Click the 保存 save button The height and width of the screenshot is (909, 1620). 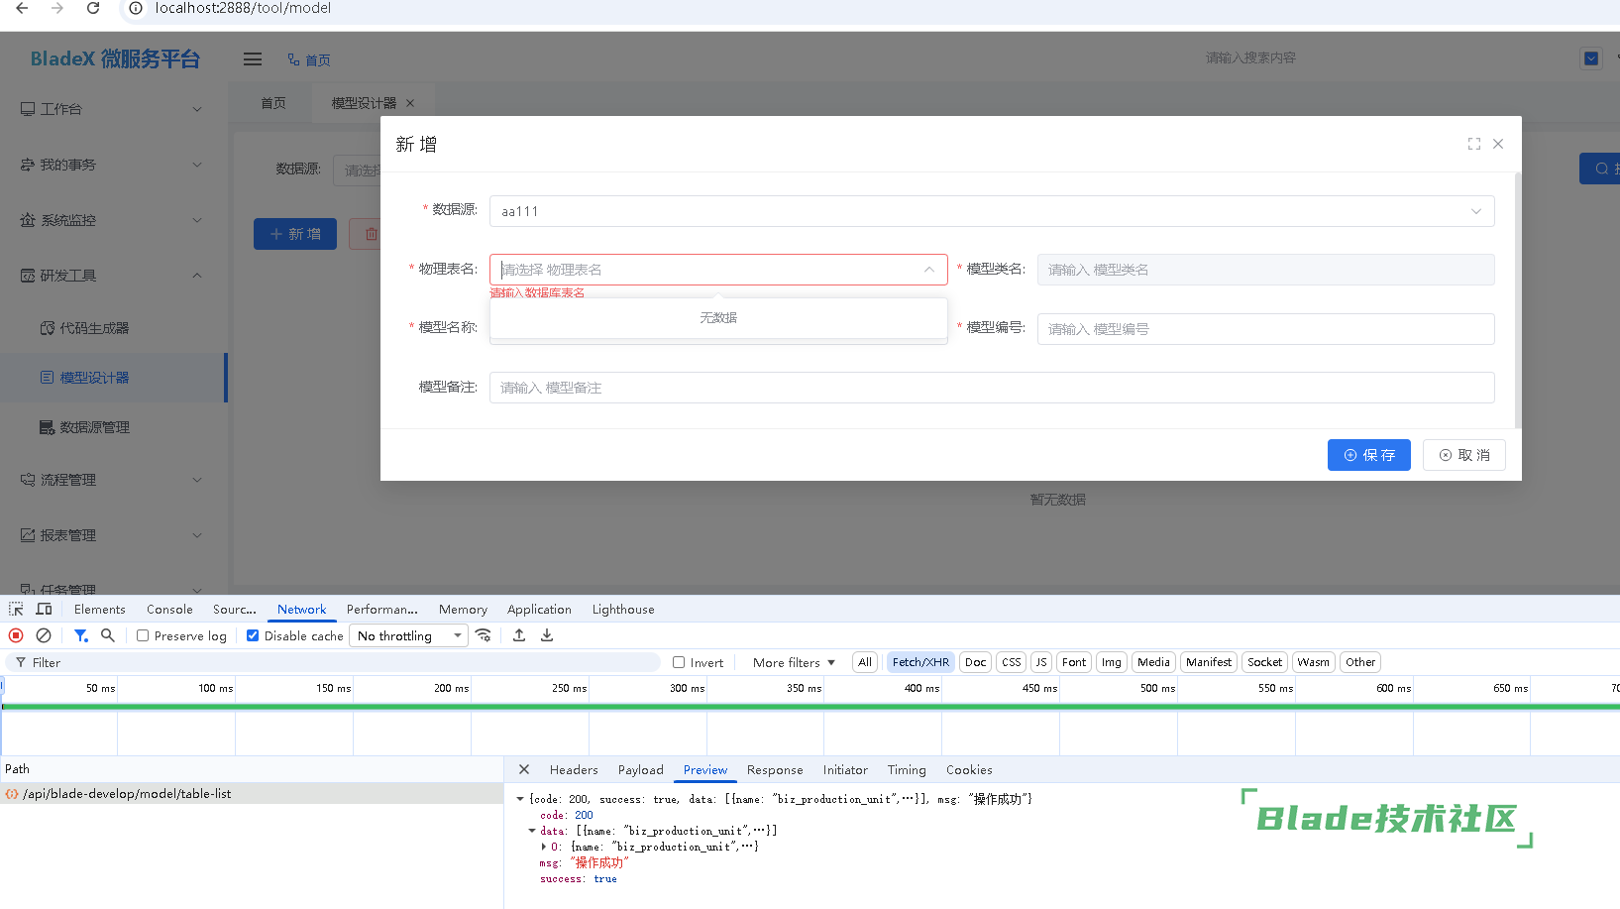pyautogui.click(x=1368, y=455)
